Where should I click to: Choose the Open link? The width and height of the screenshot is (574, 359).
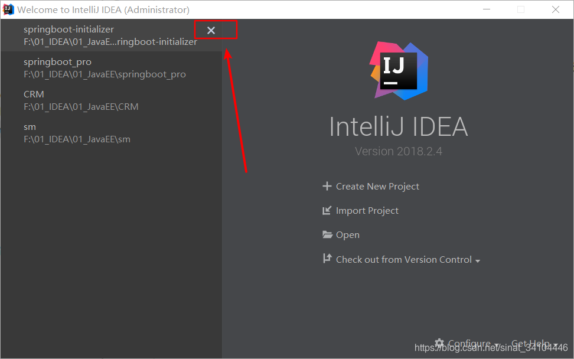(x=347, y=234)
